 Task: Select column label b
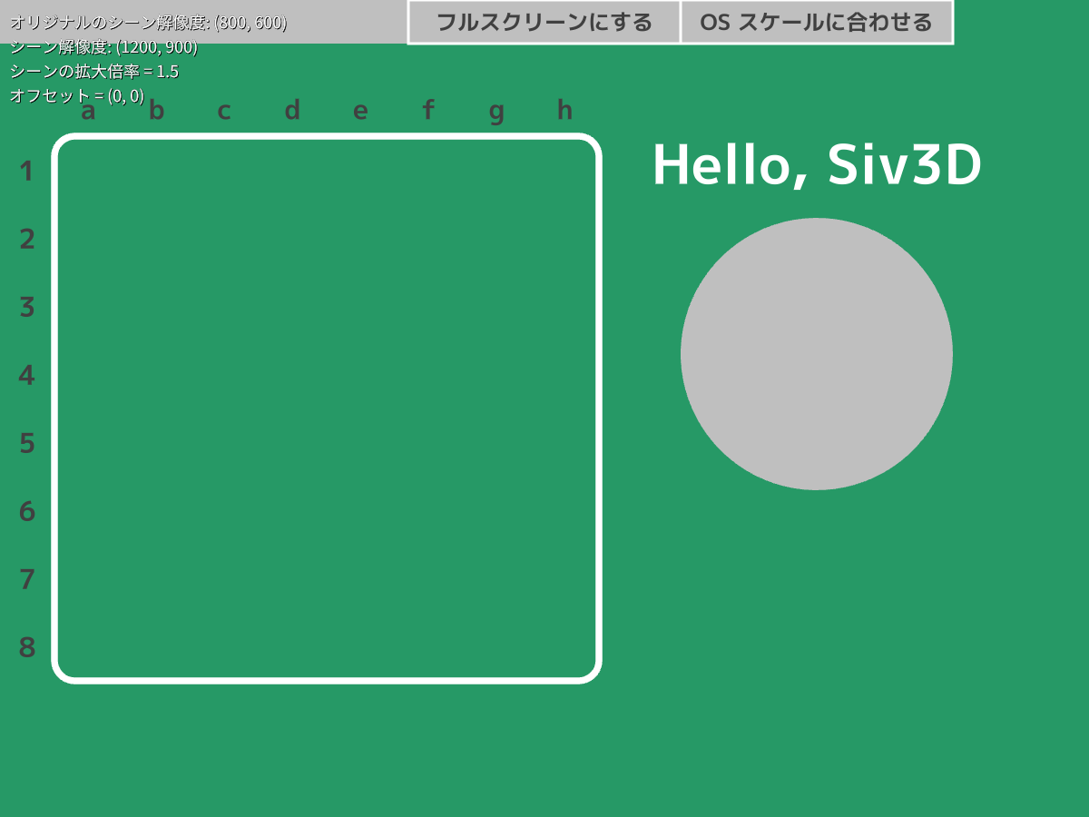coord(156,110)
